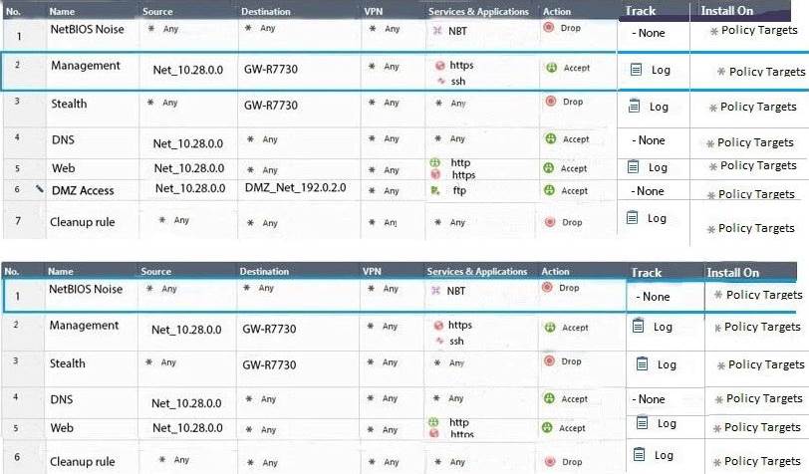The height and width of the screenshot is (474, 809).
Task: Click Policy Targets in top table's Management rule
Action: click(766, 72)
